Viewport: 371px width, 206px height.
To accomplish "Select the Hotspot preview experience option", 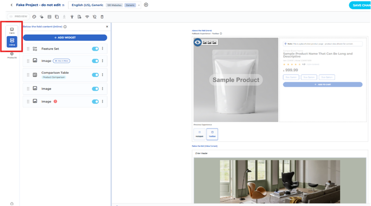I will (x=199, y=134).
